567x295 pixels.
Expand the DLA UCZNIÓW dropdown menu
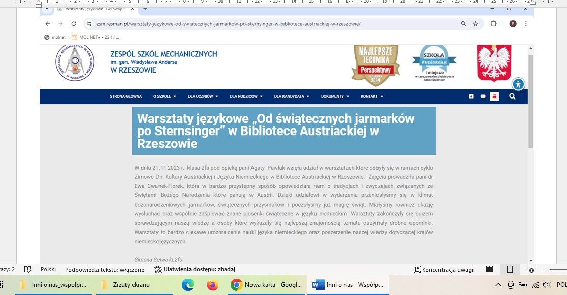[x=203, y=96]
